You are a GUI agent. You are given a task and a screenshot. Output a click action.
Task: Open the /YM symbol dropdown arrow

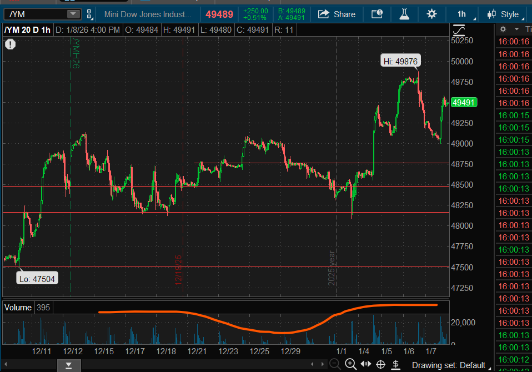pos(73,14)
